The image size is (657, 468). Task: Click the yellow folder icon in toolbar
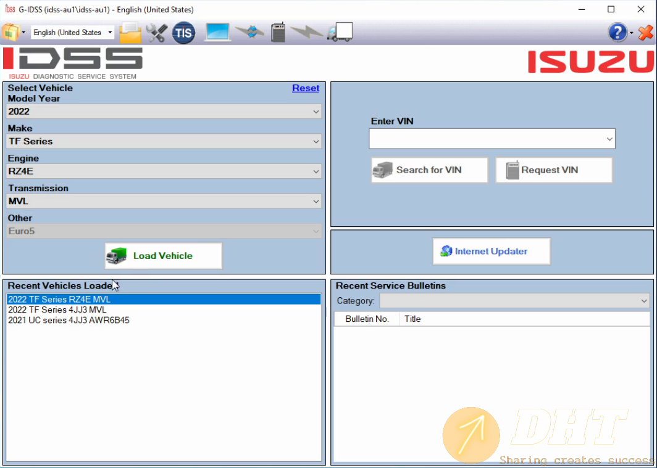click(x=130, y=32)
